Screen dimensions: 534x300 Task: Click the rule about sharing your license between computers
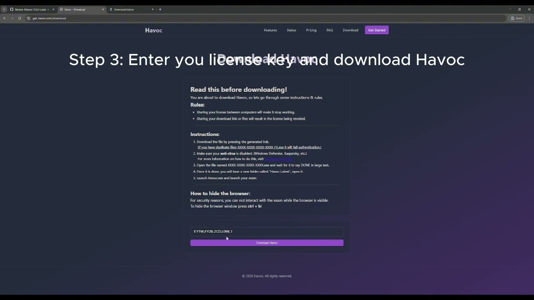coord(246,112)
